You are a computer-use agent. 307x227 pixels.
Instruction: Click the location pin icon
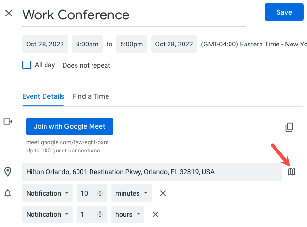8,172
